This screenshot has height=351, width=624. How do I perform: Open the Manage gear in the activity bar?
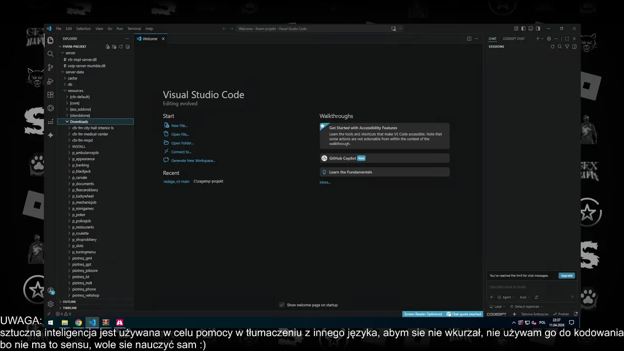coord(50,304)
